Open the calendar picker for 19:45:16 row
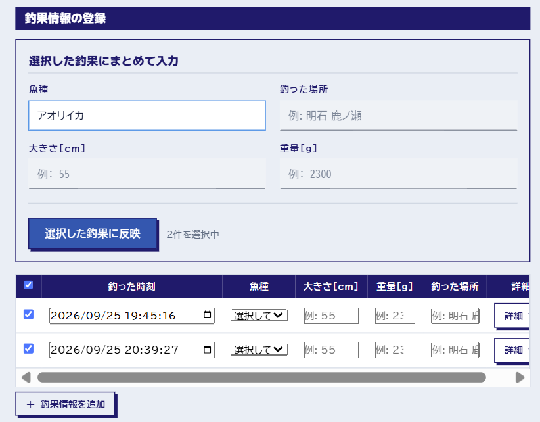 [208, 314]
